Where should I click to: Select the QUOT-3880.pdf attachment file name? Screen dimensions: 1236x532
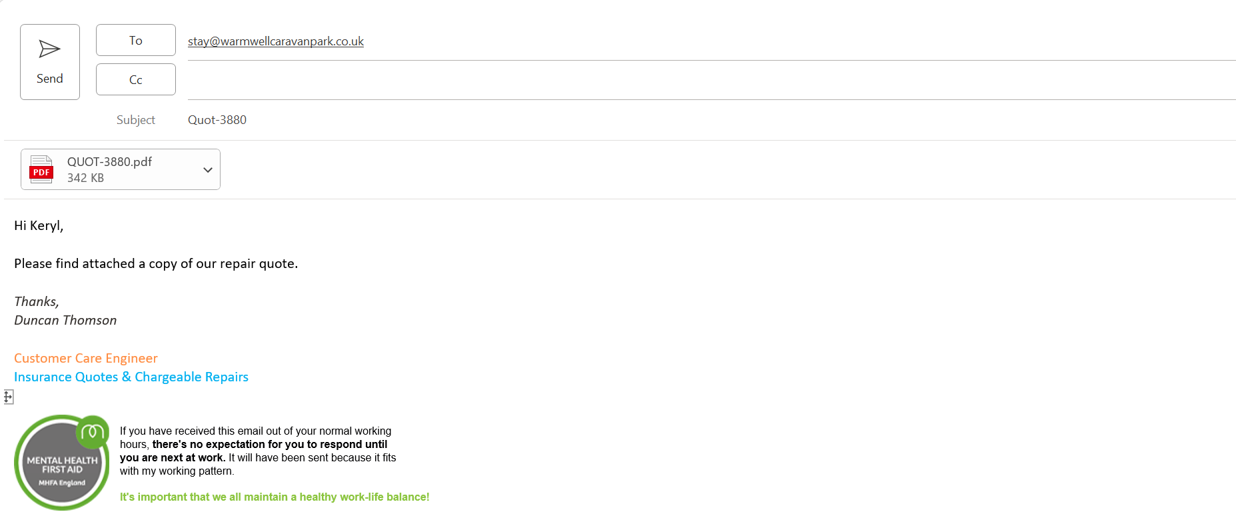(x=109, y=162)
